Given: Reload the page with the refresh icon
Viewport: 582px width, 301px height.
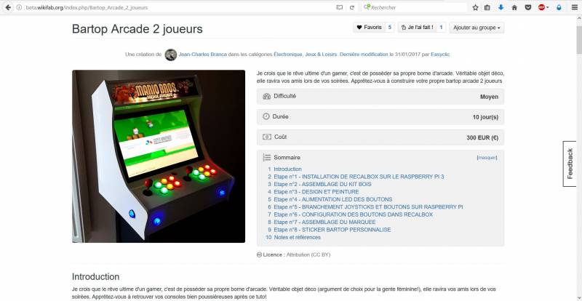Looking at the screenshot, I should [352, 7].
